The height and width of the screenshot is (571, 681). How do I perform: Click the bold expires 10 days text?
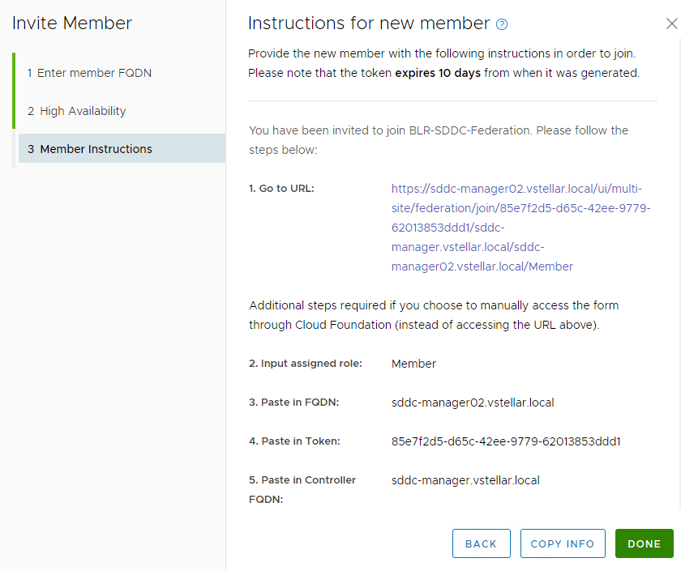(x=438, y=73)
